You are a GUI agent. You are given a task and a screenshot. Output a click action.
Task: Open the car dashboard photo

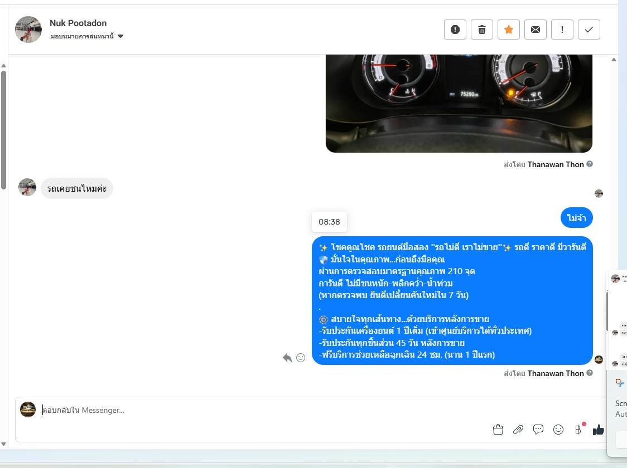point(459,104)
